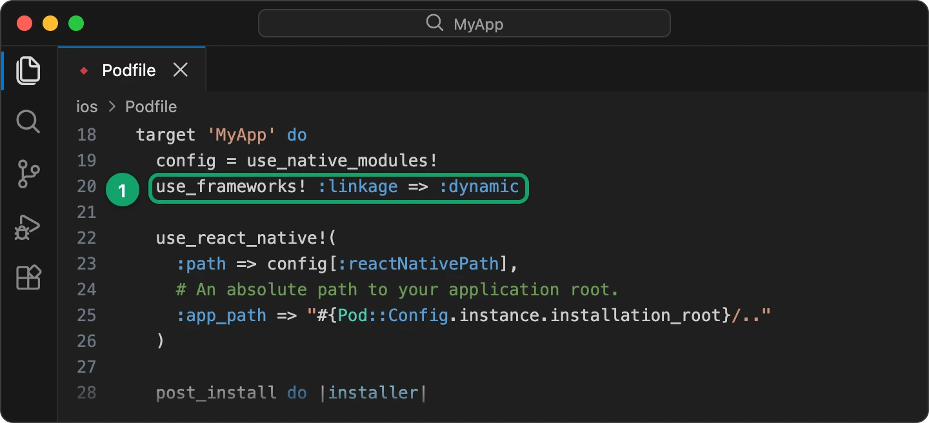Open the Extensions panel
Image resolution: width=929 pixels, height=423 pixels.
pyautogui.click(x=28, y=278)
